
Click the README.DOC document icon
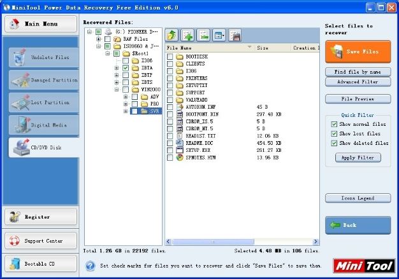[x=180, y=143]
